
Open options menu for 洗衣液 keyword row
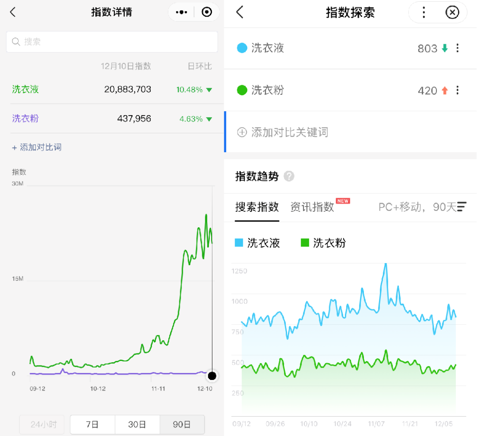(458, 48)
